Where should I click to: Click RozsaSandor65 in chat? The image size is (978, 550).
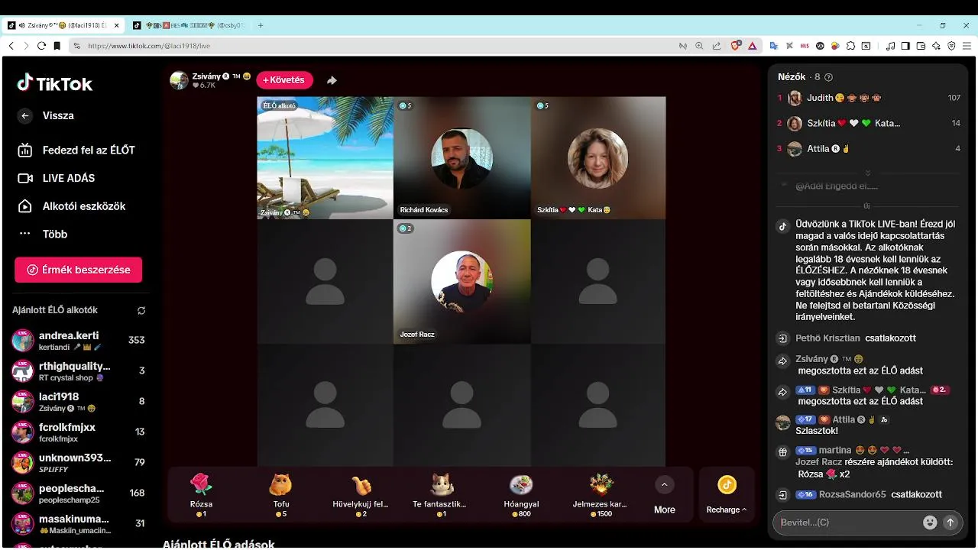(x=852, y=495)
